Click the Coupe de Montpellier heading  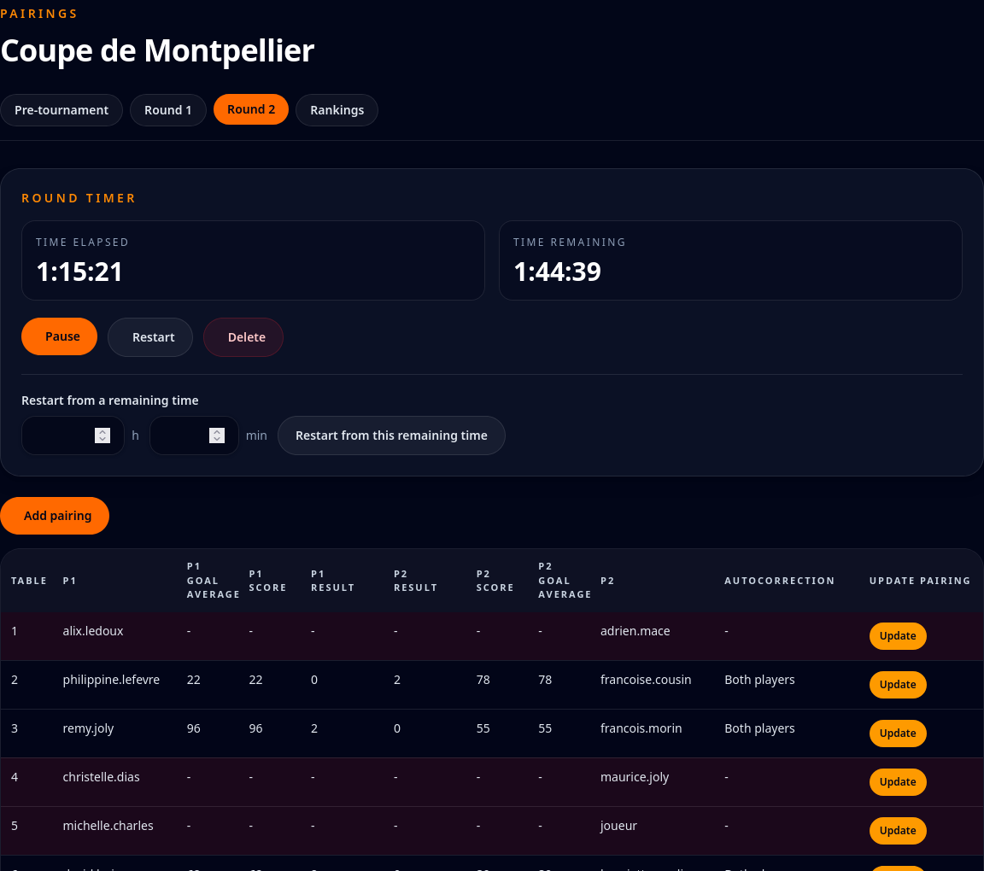click(x=157, y=51)
